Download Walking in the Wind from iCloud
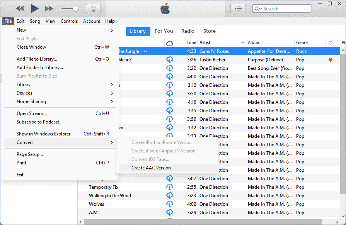The height and width of the screenshot is (225, 346). [169, 195]
